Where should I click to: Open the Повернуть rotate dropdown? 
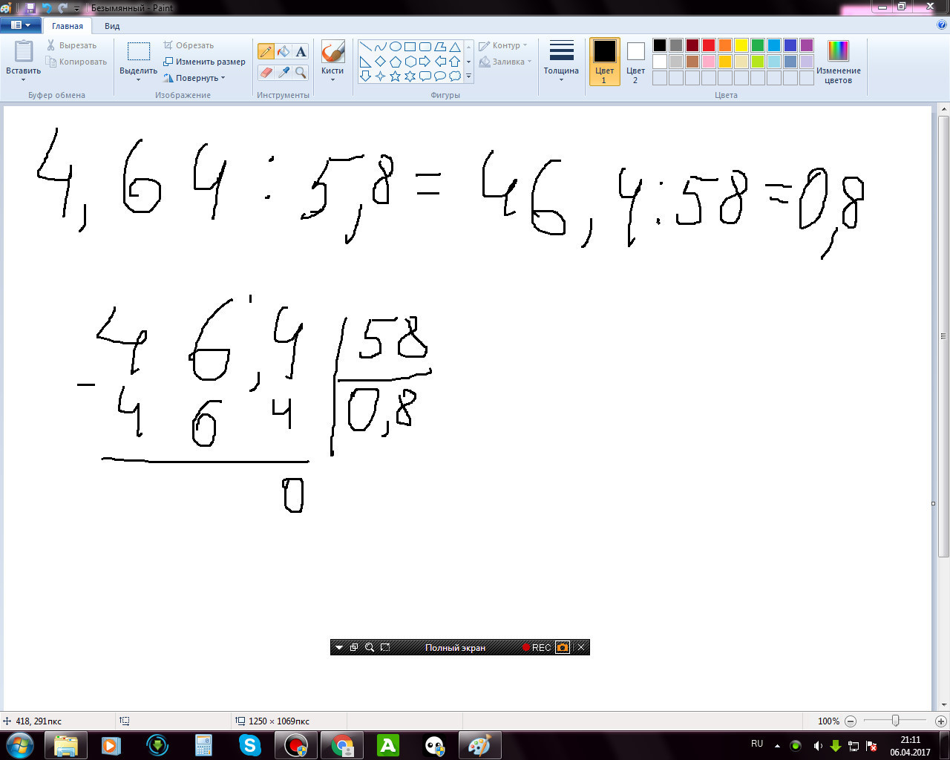[x=194, y=78]
